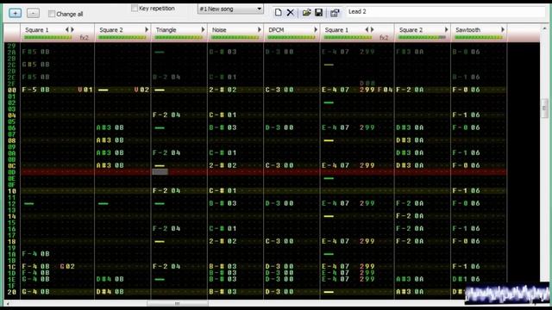This screenshot has width=552, height=310.
Task: Toggle the Square 1 header right of DPCM
Action: 357,33
